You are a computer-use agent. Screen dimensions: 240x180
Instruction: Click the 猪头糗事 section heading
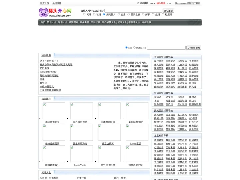pyautogui.click(x=46, y=55)
